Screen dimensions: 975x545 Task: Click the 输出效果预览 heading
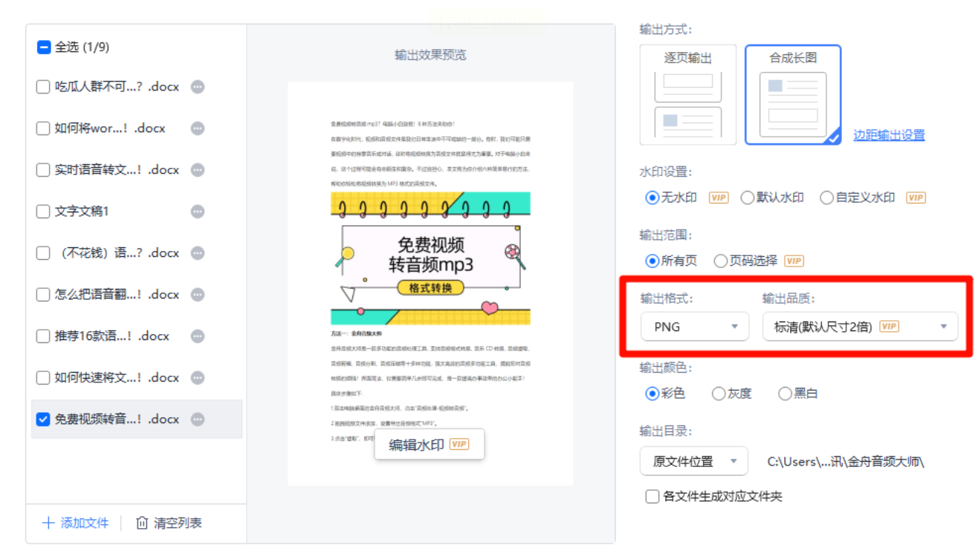(x=430, y=55)
